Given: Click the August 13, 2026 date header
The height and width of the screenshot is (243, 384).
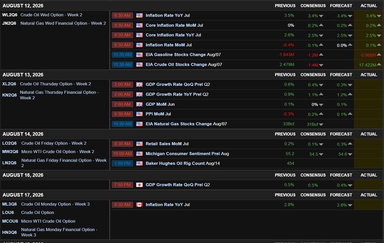Looking at the screenshot, I should tap(23, 75).
